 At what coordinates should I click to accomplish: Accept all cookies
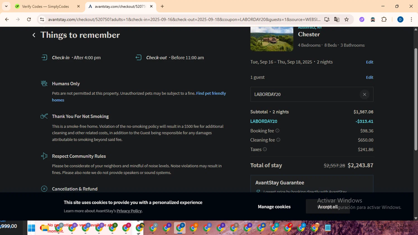[x=328, y=207]
